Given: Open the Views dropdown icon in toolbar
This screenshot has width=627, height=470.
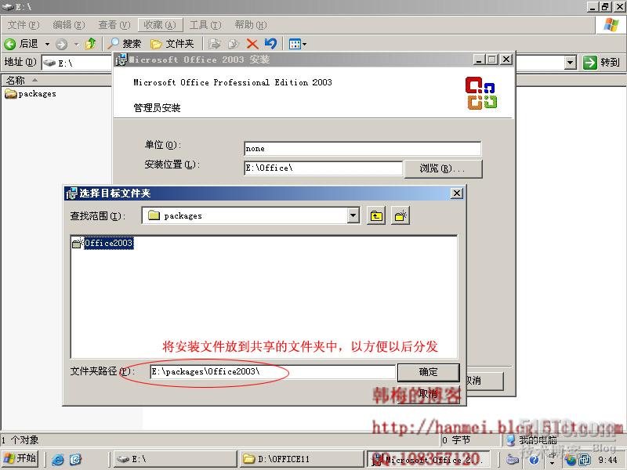Looking at the screenshot, I should [x=298, y=44].
